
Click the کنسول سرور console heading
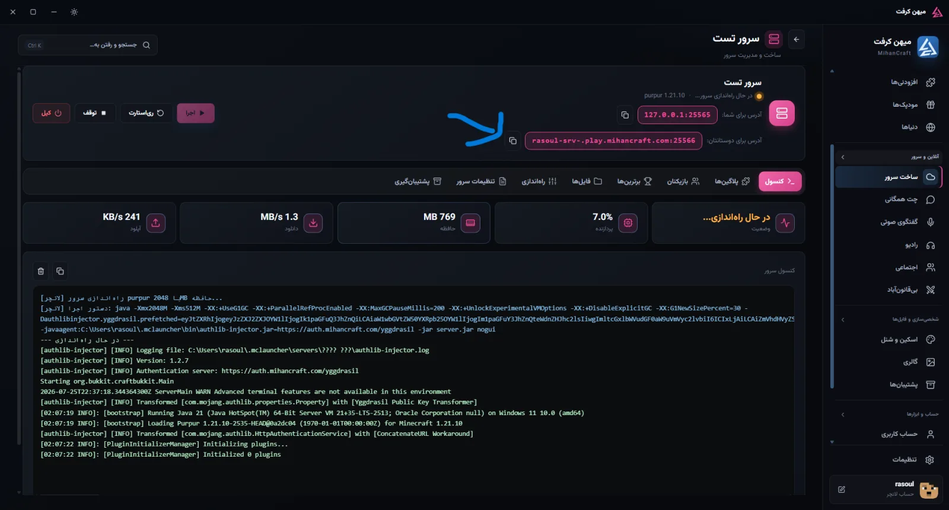point(779,271)
